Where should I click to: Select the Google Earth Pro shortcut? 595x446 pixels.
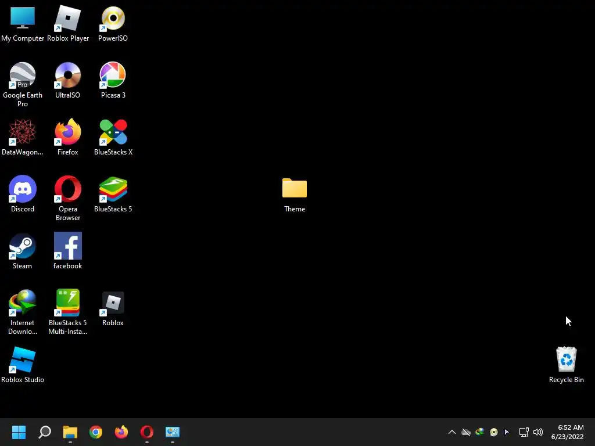[x=23, y=85]
